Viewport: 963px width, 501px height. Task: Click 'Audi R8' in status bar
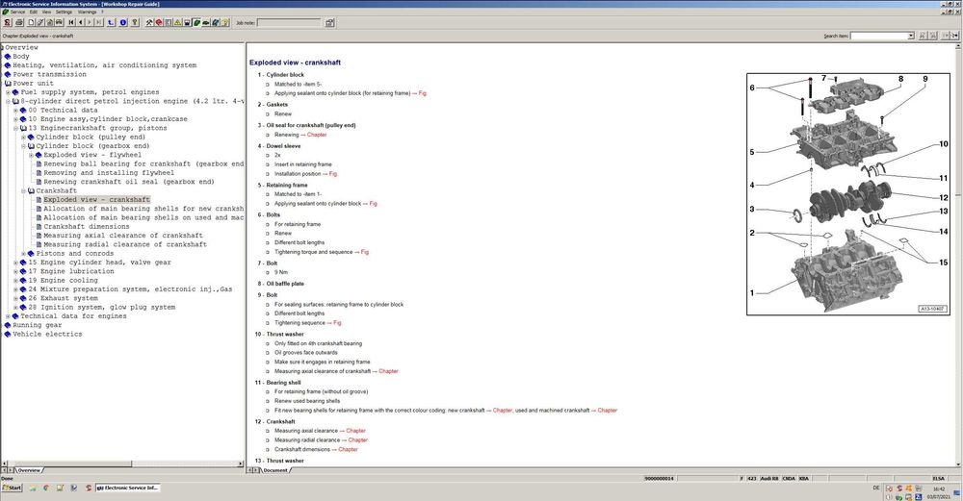pyautogui.click(x=768, y=478)
